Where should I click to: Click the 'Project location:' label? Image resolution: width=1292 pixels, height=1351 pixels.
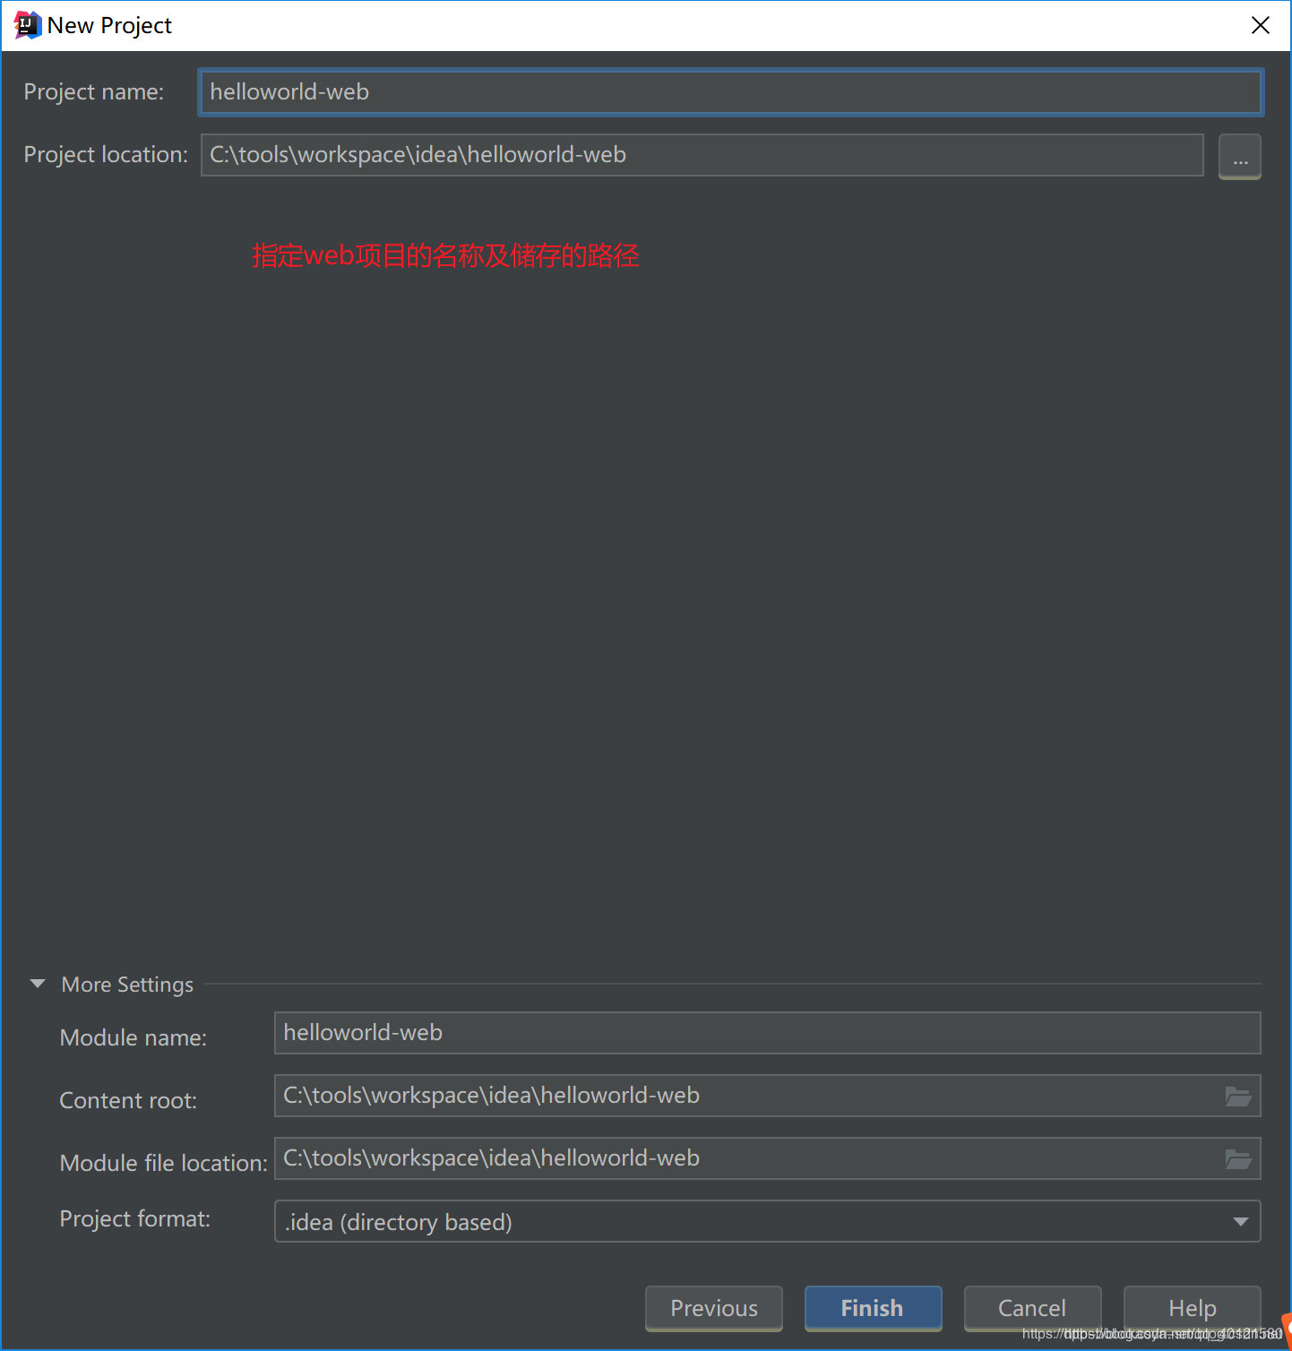point(106,155)
